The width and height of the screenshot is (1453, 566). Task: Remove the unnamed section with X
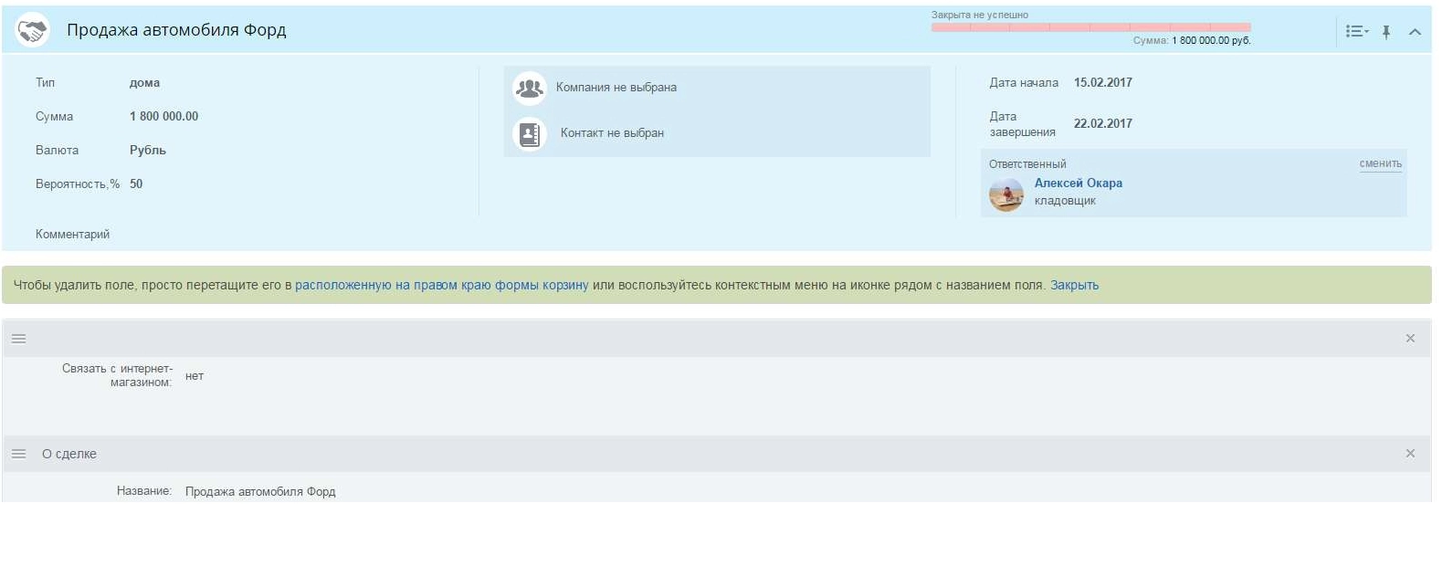1410,339
